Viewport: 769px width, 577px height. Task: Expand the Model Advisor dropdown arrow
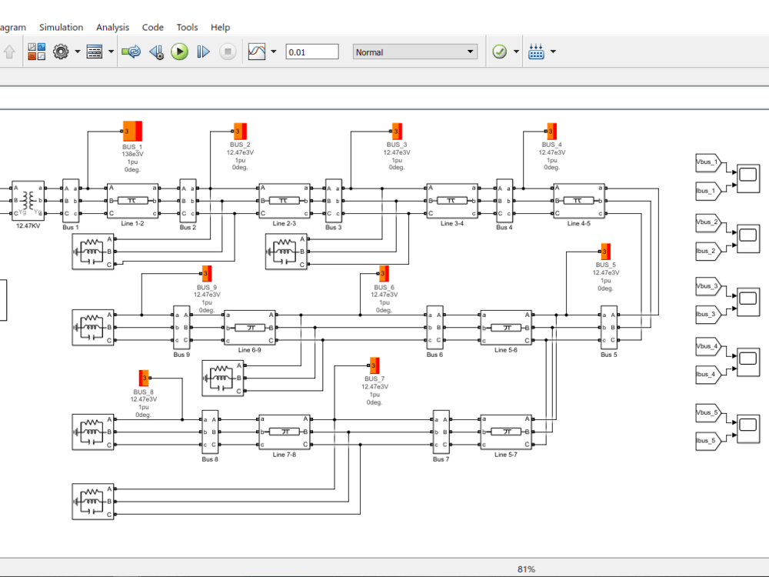(x=516, y=52)
